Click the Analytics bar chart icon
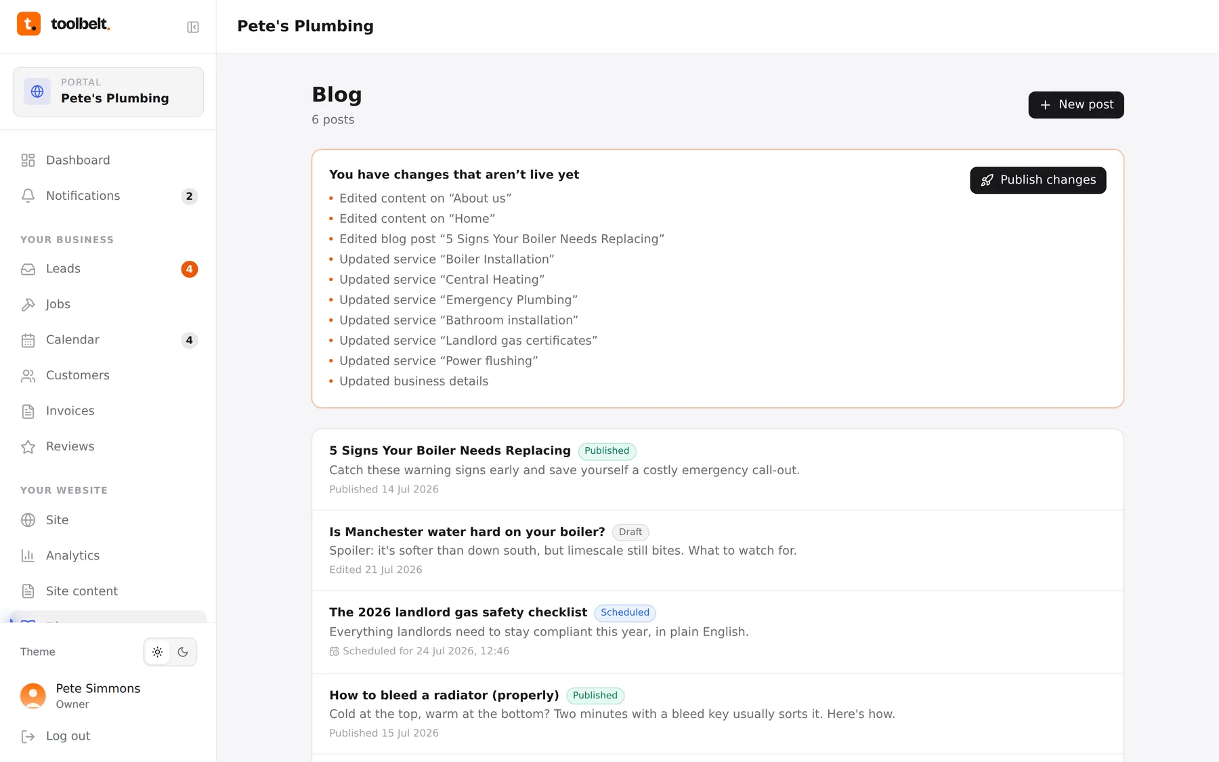 28,556
